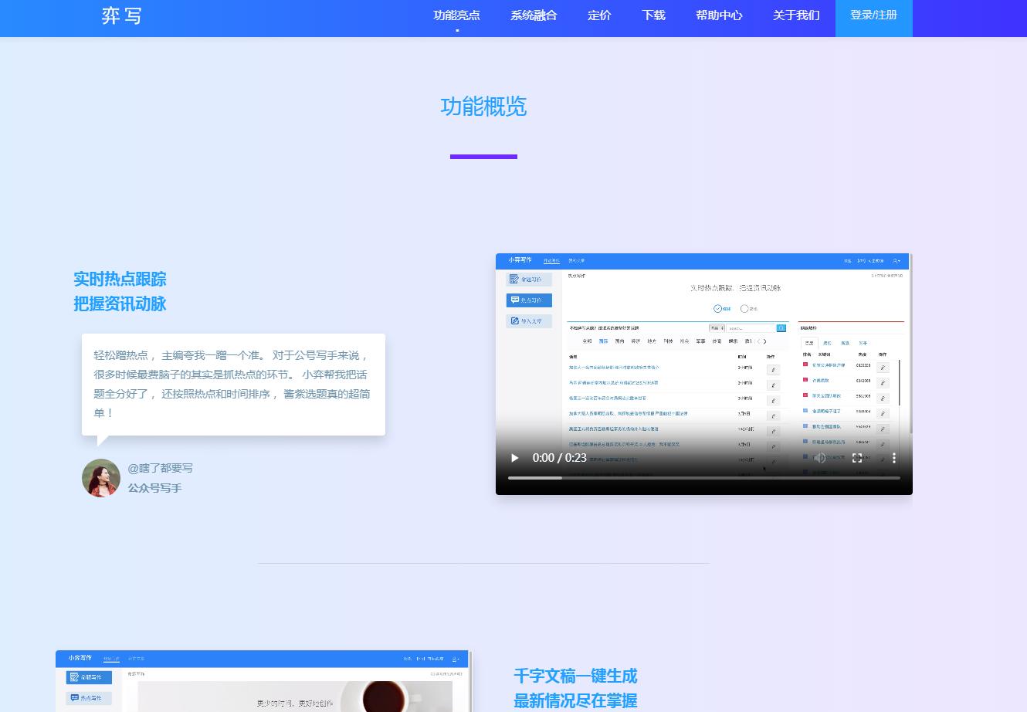Open the 下载 download page
1027x712 pixels.
click(x=653, y=15)
